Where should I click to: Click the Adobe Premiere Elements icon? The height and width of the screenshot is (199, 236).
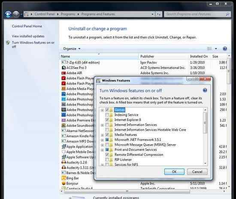pos(64,120)
